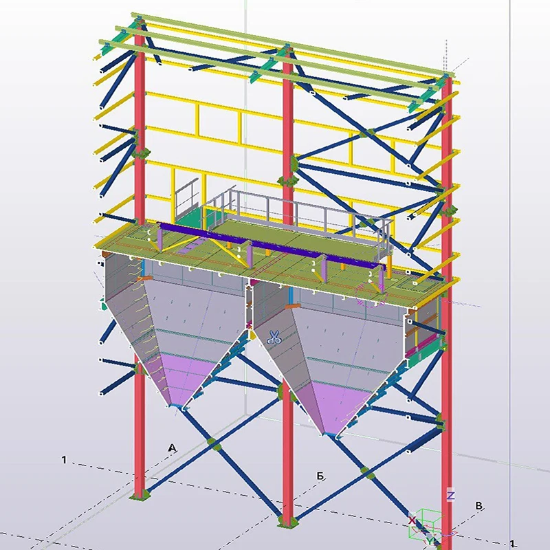Select the Z axis label on the coordinate gizmo
550x550 pixels.
[450, 496]
